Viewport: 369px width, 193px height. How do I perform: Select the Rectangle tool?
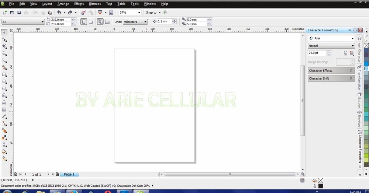click(x=4, y=74)
